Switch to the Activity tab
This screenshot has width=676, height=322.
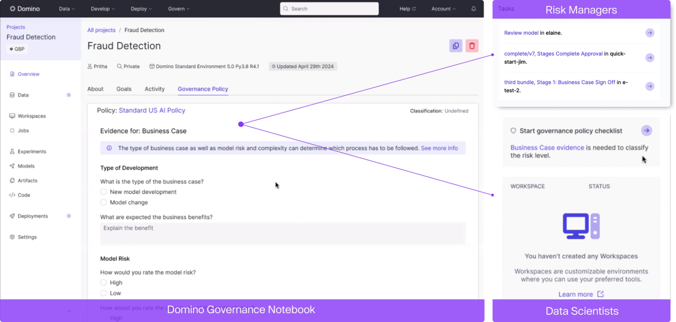155,89
